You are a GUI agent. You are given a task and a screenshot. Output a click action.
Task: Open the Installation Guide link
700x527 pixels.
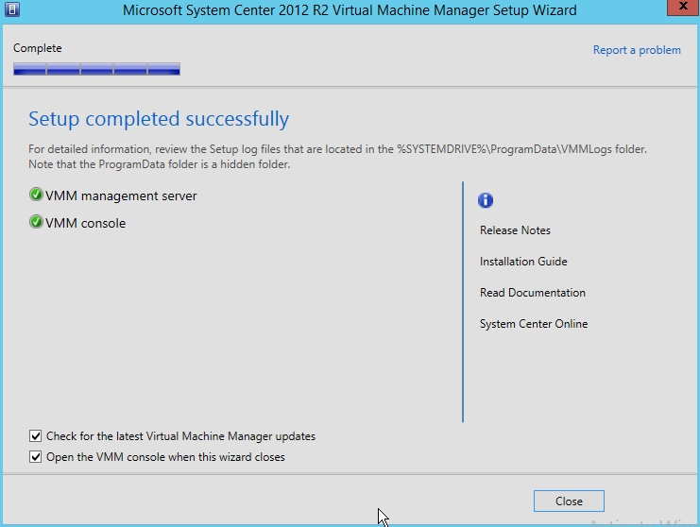523,262
